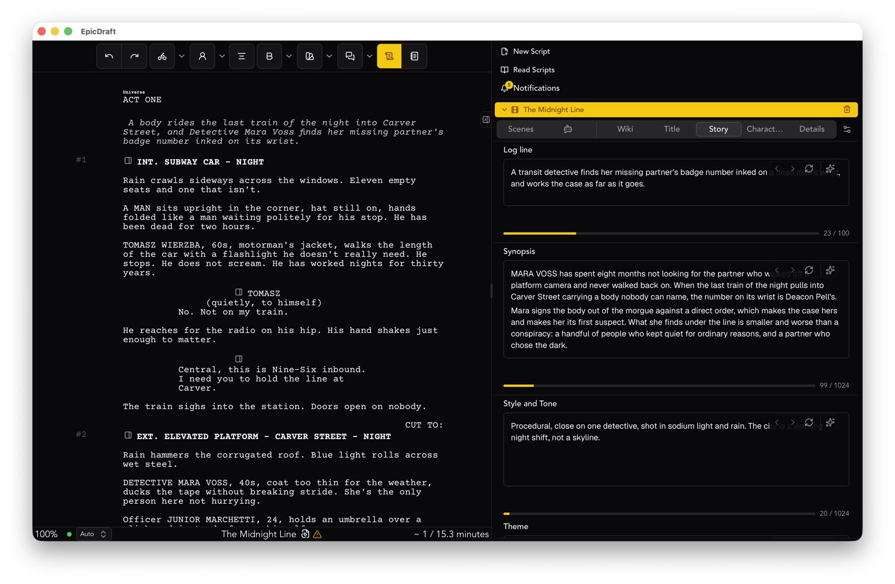Click next suggestion arrow in Style and Tone
895x584 pixels.
(793, 423)
